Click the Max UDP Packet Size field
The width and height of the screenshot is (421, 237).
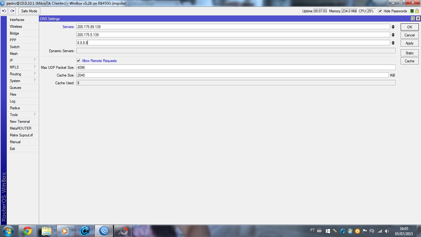(x=236, y=67)
